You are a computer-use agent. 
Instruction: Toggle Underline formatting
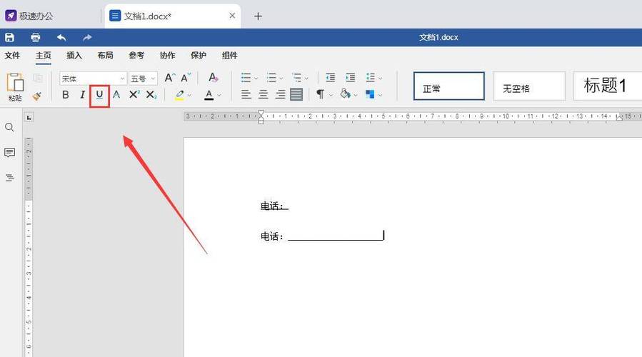click(99, 96)
